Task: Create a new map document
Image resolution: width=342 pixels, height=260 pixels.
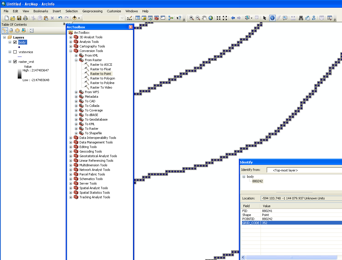Action: tap(7, 18)
